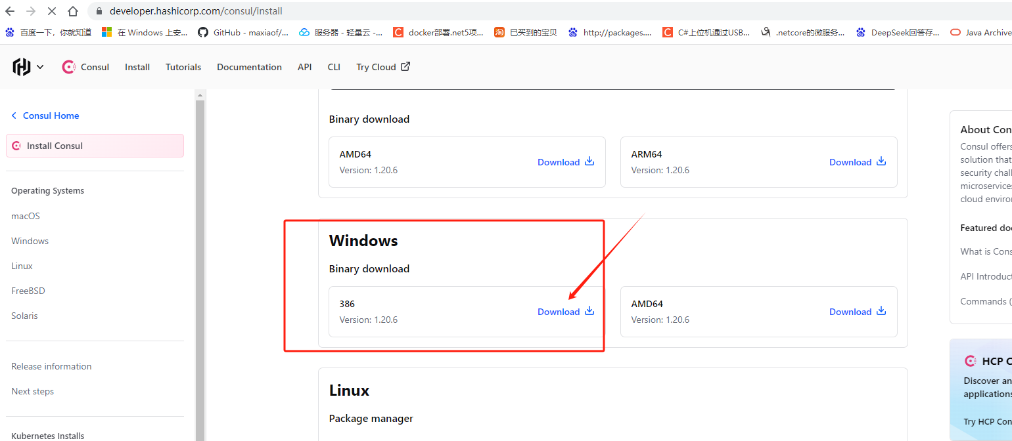Jump to Linux in sidebar
This screenshot has width=1012, height=441.
click(22, 266)
